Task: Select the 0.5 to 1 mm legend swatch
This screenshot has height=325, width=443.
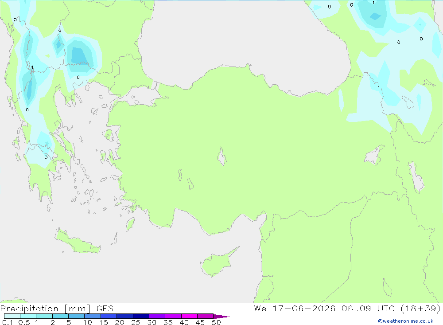Action: 28,316
